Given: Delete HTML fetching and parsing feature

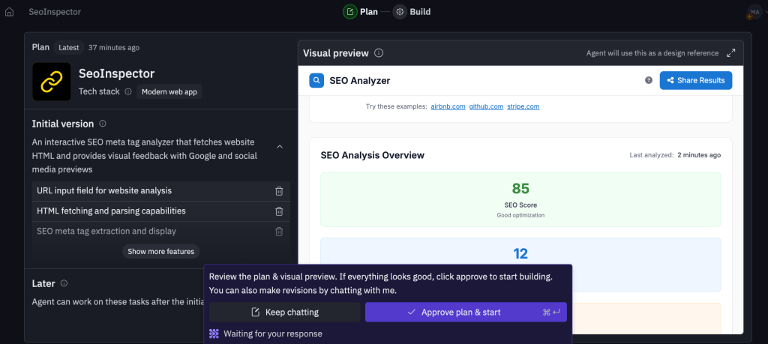Looking at the screenshot, I should click(279, 211).
